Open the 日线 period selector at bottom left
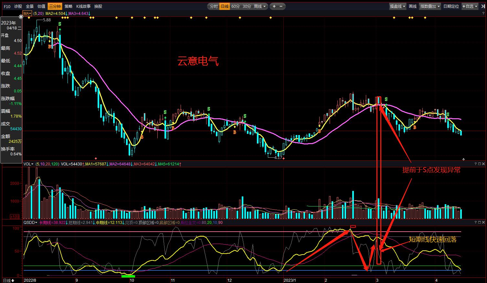Viewport: 487px width, 283px height. point(8,280)
